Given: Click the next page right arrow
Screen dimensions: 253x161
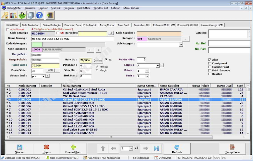Looking at the screenshot, I should point(146,148).
